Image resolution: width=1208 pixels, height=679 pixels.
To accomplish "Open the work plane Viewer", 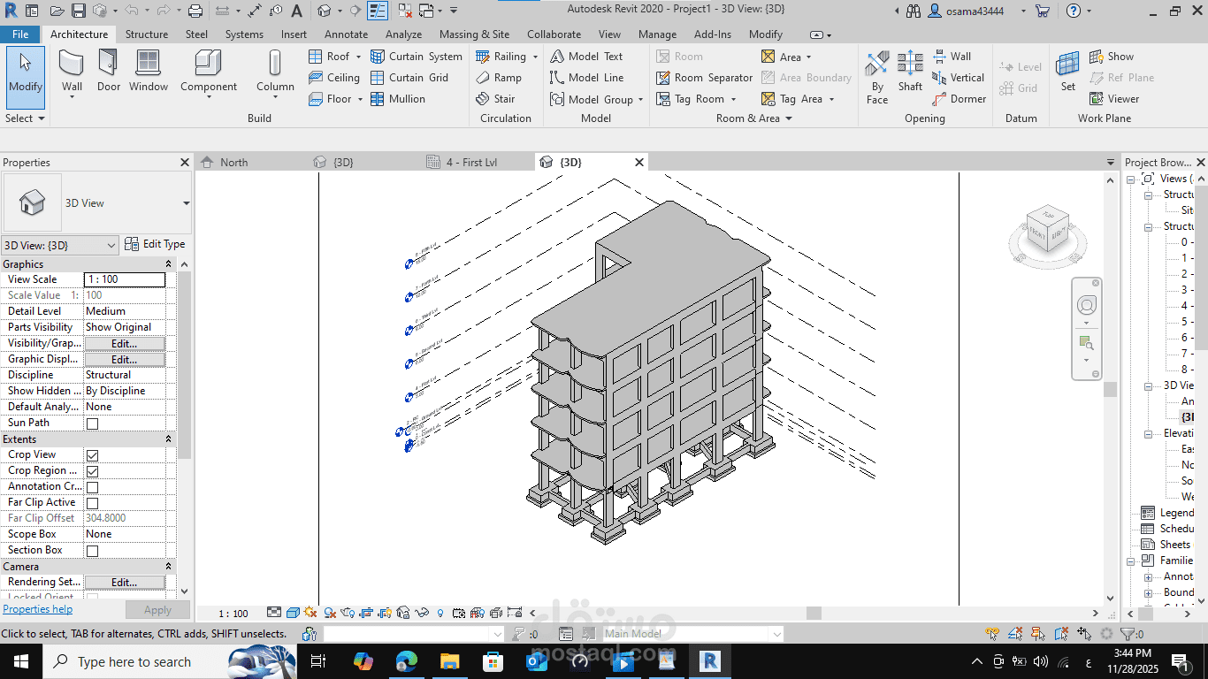I will tap(1113, 99).
